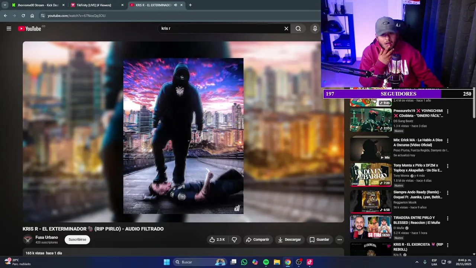Select the KRIS R - EL EXTERMINADOR tab
The width and height of the screenshot is (476, 268).
[152, 5]
